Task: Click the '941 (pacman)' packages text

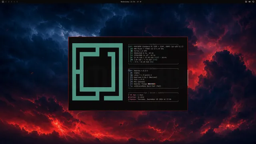Action: (139, 82)
